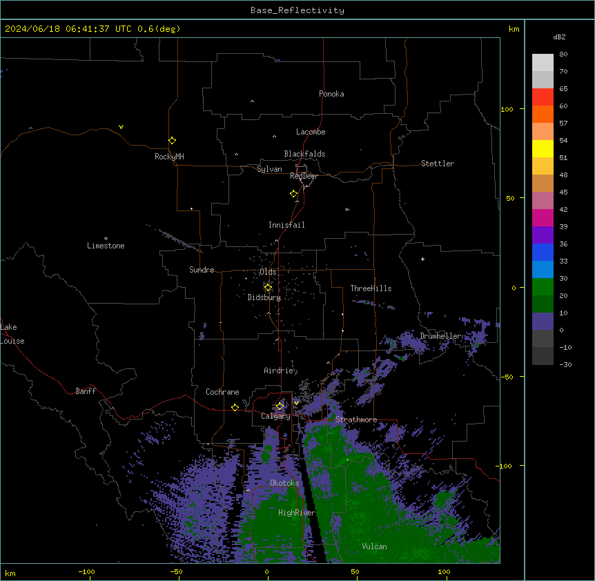Click the white plus marker north of Drumheller

422,259
